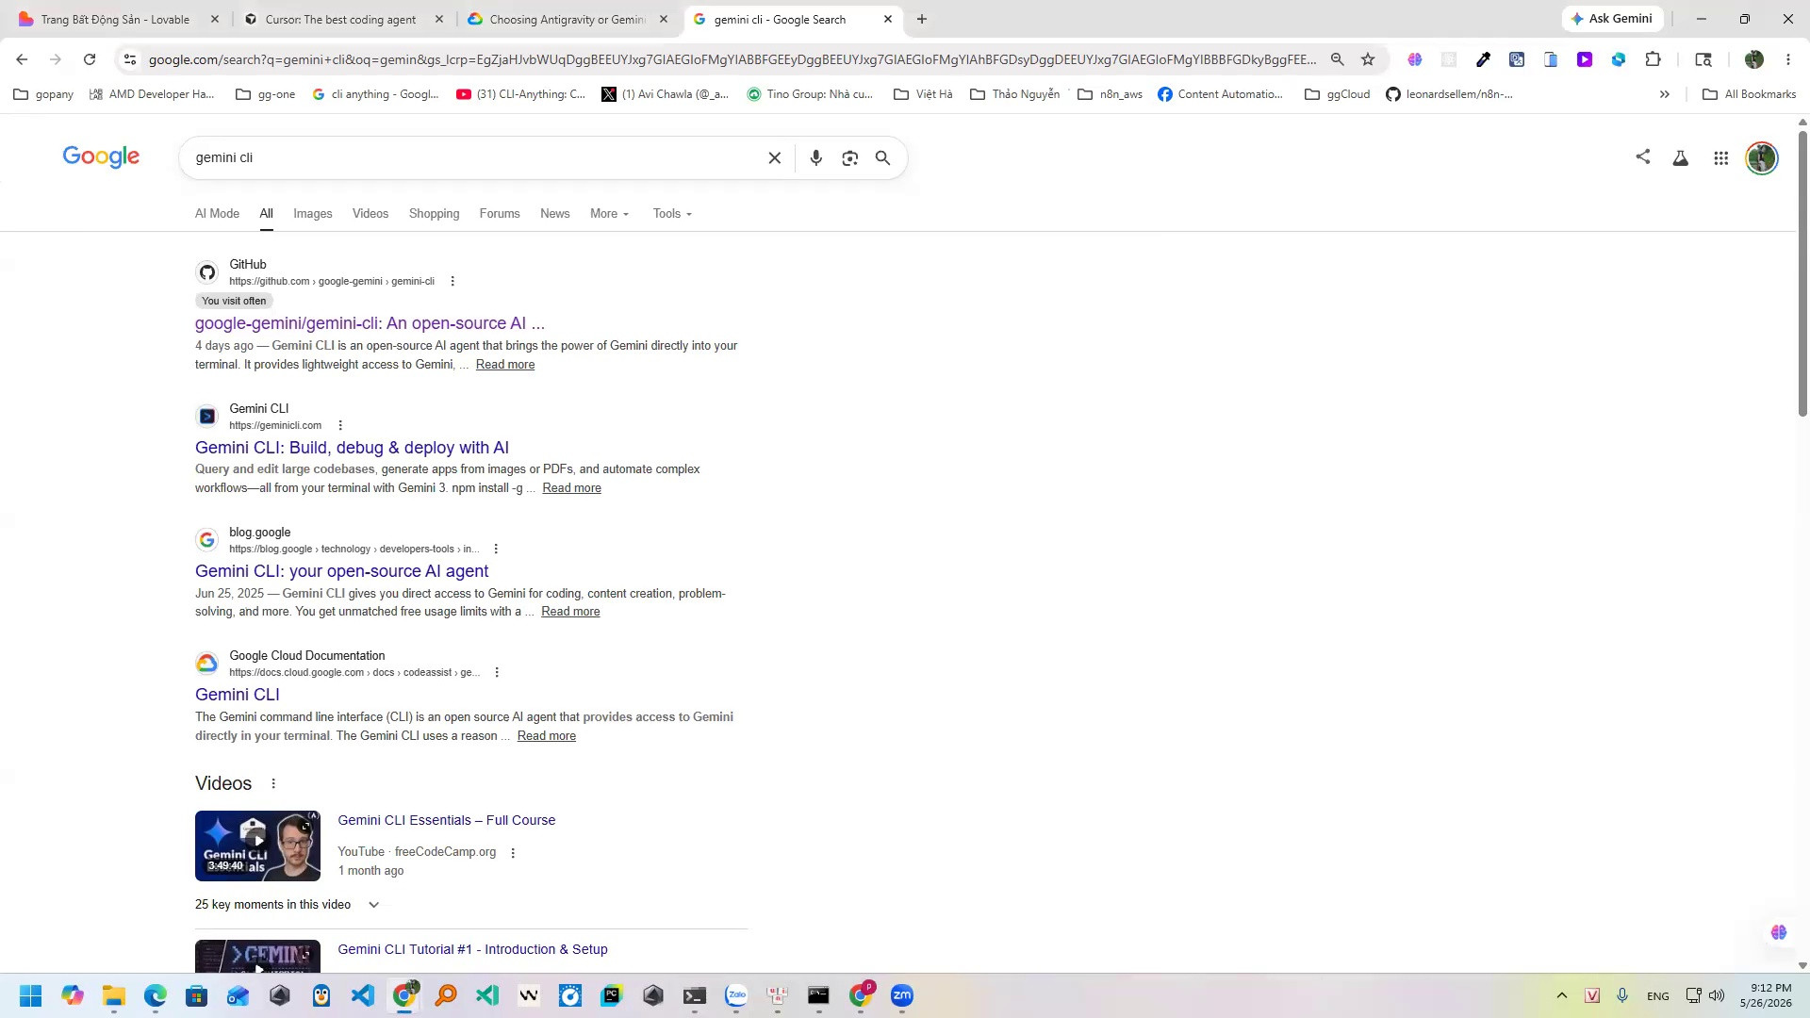Open more options for geminicli.com result
Image resolution: width=1810 pixels, height=1018 pixels.
click(x=340, y=425)
